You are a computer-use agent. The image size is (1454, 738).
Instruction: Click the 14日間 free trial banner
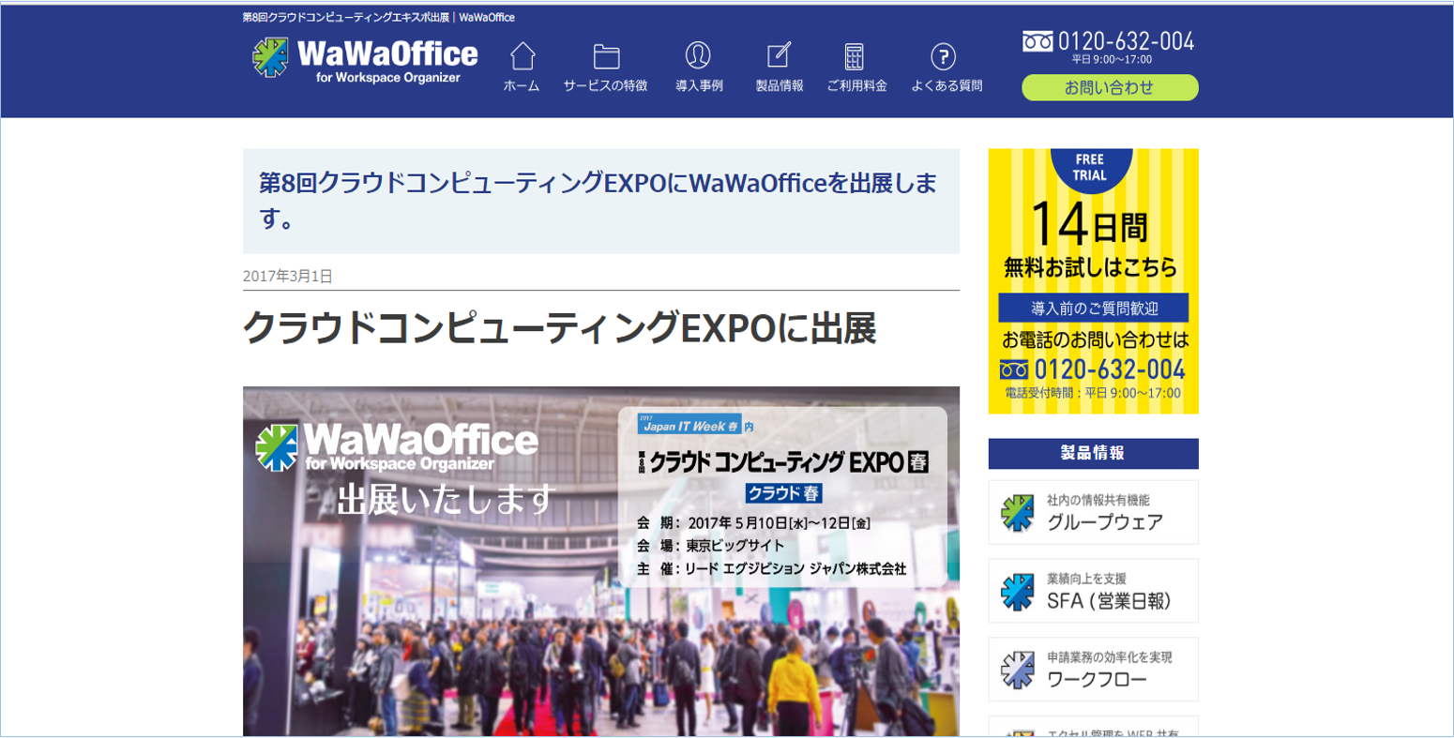(x=1094, y=280)
